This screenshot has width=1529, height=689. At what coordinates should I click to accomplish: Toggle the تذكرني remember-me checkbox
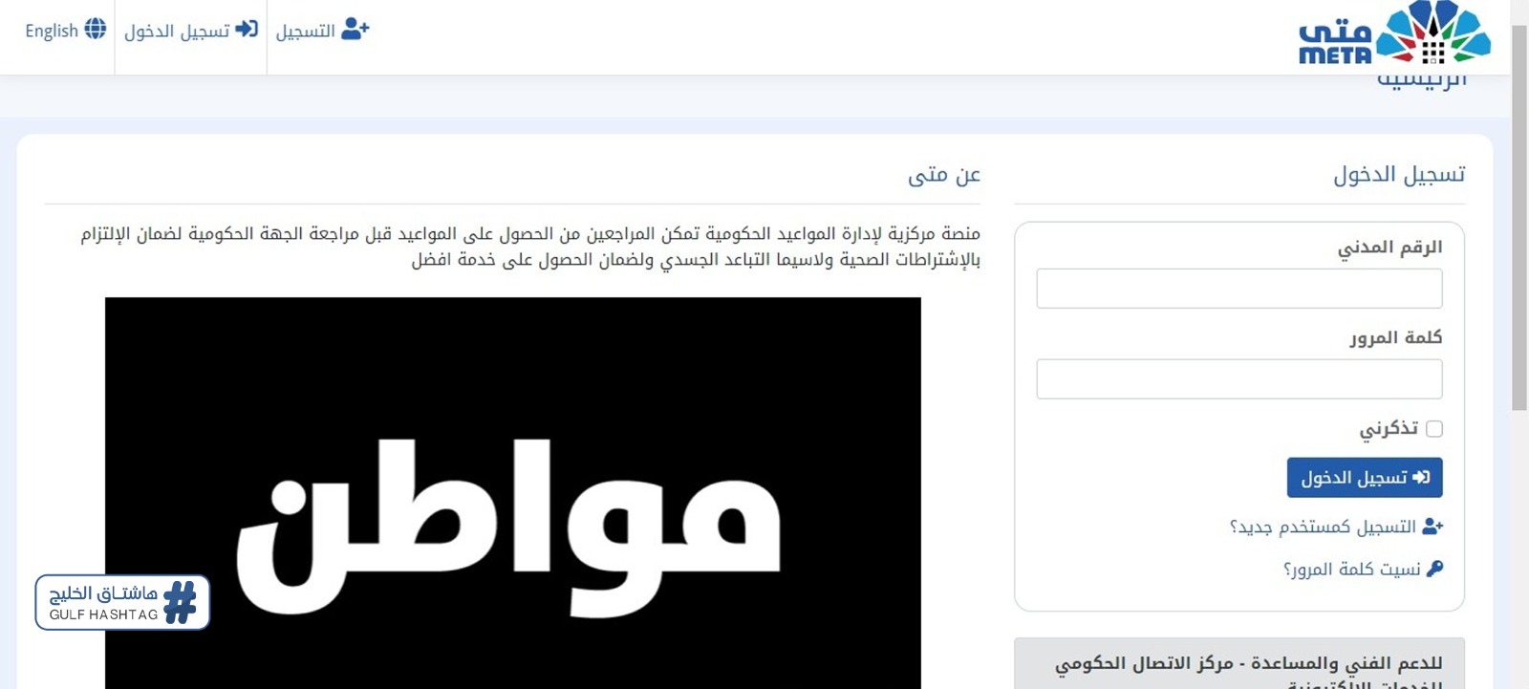(1434, 429)
